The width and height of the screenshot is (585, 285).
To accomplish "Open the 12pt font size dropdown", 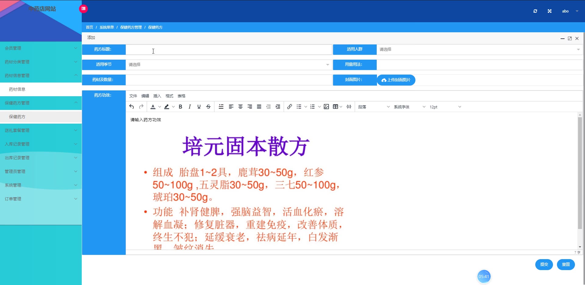I will (x=445, y=107).
